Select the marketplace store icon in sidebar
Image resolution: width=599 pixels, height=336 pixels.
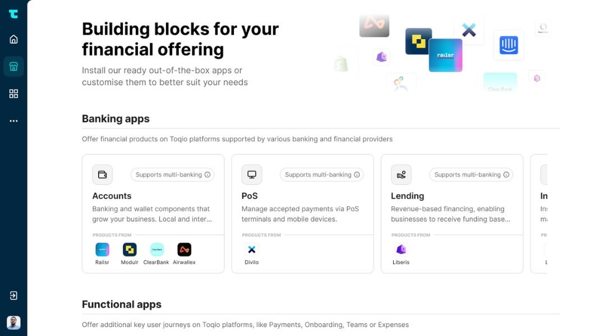pos(13,67)
